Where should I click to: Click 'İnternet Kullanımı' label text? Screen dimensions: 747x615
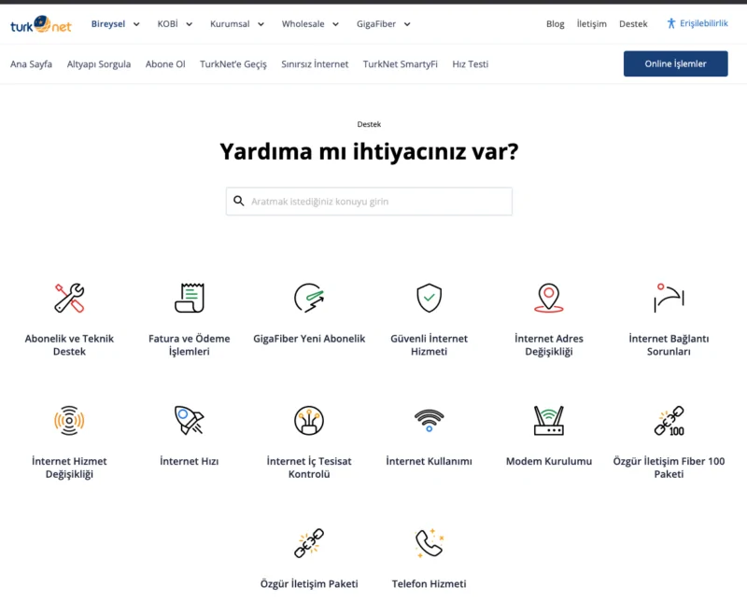click(430, 461)
